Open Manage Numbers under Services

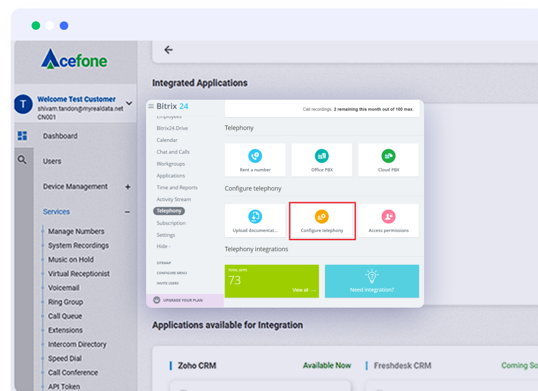click(x=76, y=232)
